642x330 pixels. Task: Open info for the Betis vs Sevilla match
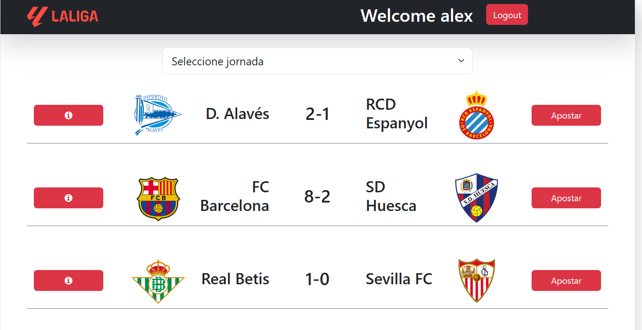[x=68, y=280]
